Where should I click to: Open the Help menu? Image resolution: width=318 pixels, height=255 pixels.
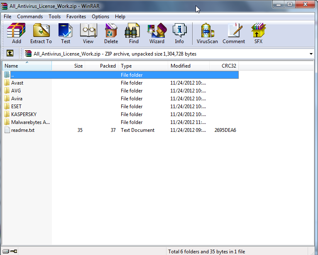120,17
